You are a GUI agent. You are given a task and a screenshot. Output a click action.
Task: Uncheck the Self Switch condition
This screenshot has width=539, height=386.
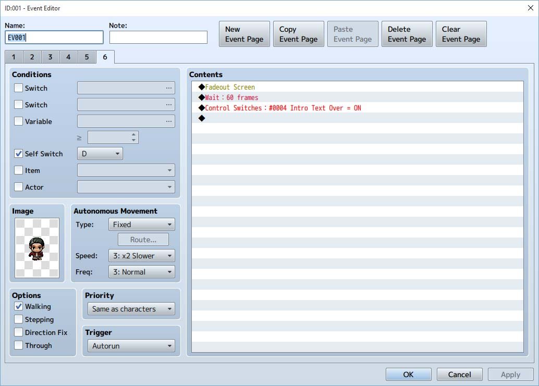[x=19, y=154]
